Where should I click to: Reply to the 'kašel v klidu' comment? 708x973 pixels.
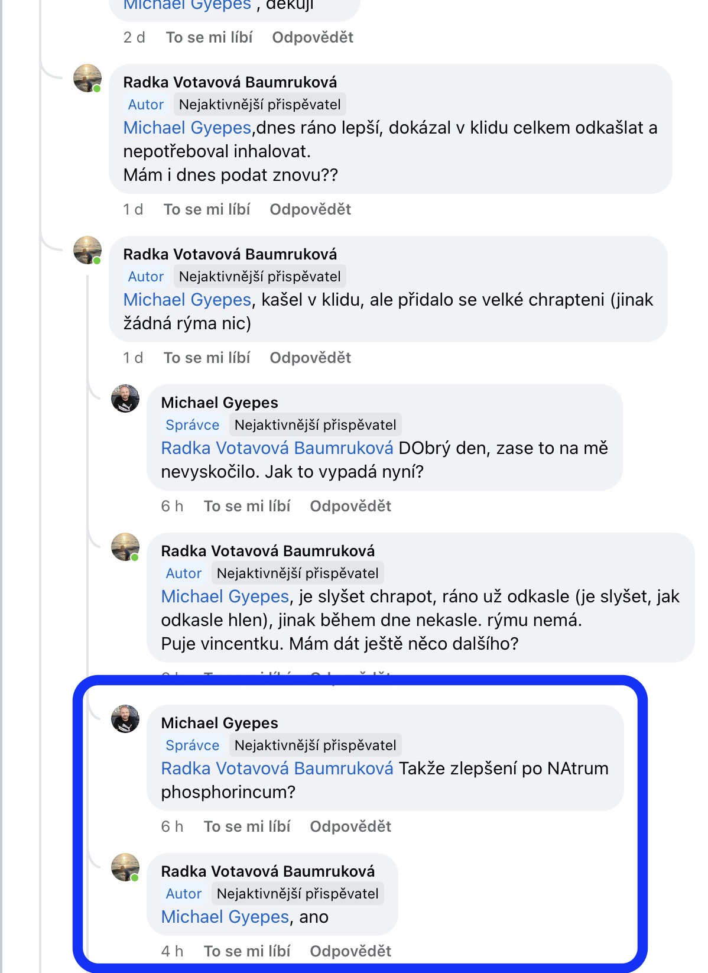tap(310, 358)
